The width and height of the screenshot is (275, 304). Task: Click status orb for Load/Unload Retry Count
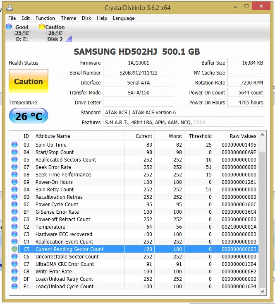(x=14, y=279)
